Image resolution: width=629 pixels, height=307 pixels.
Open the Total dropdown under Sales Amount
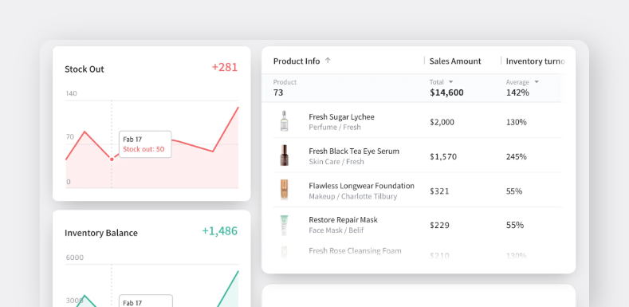[x=450, y=82]
